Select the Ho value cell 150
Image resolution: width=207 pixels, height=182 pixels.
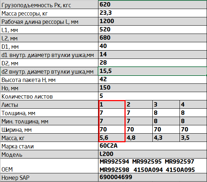[152, 88]
